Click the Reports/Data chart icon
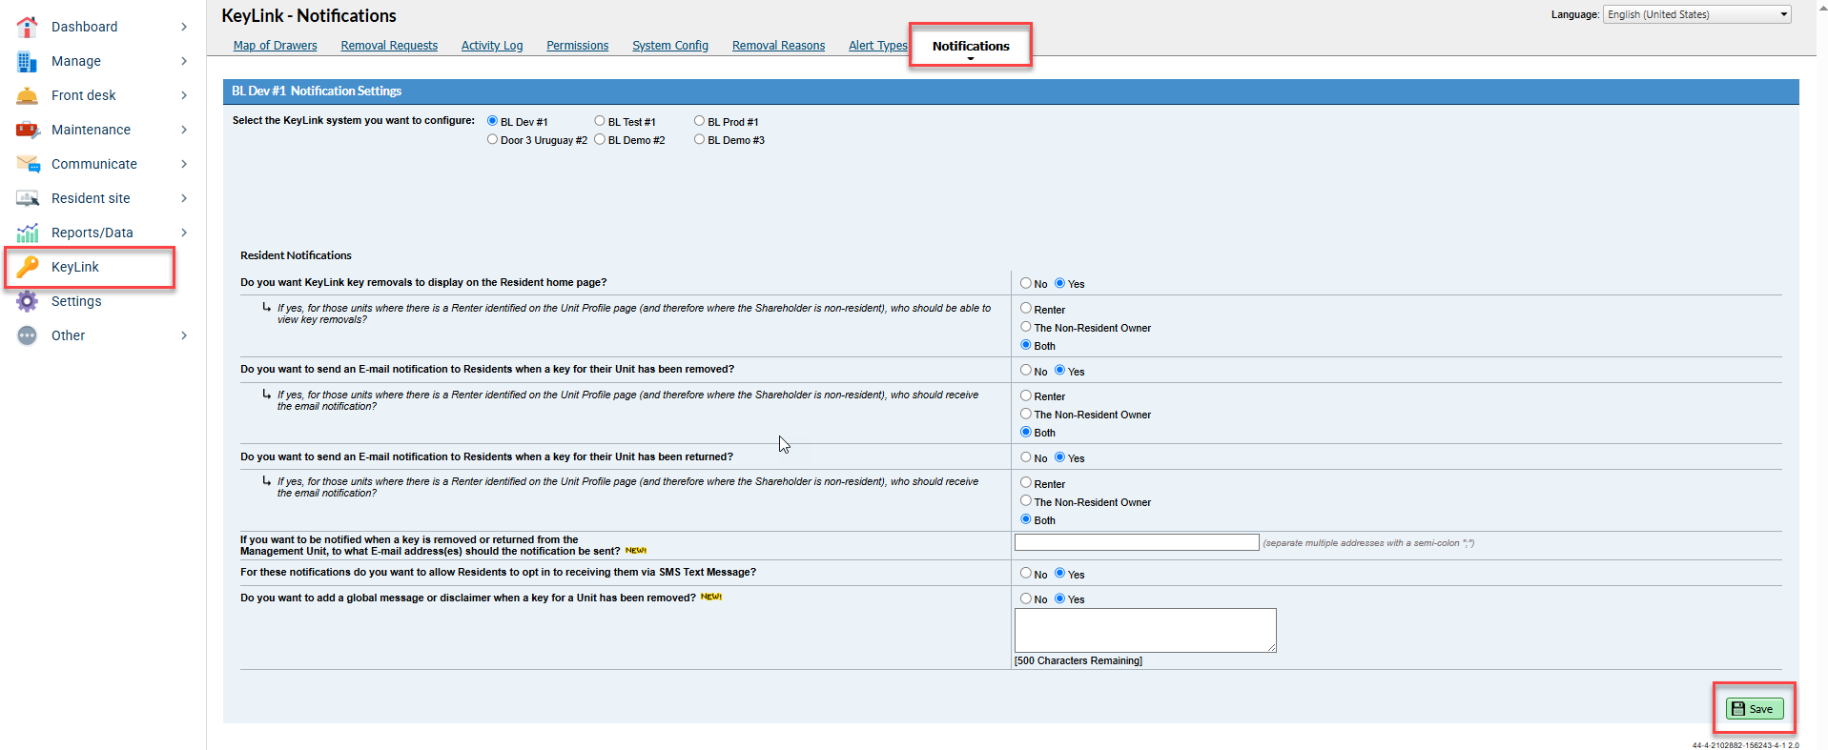Viewport: 1828px width, 750px height. [x=28, y=233]
